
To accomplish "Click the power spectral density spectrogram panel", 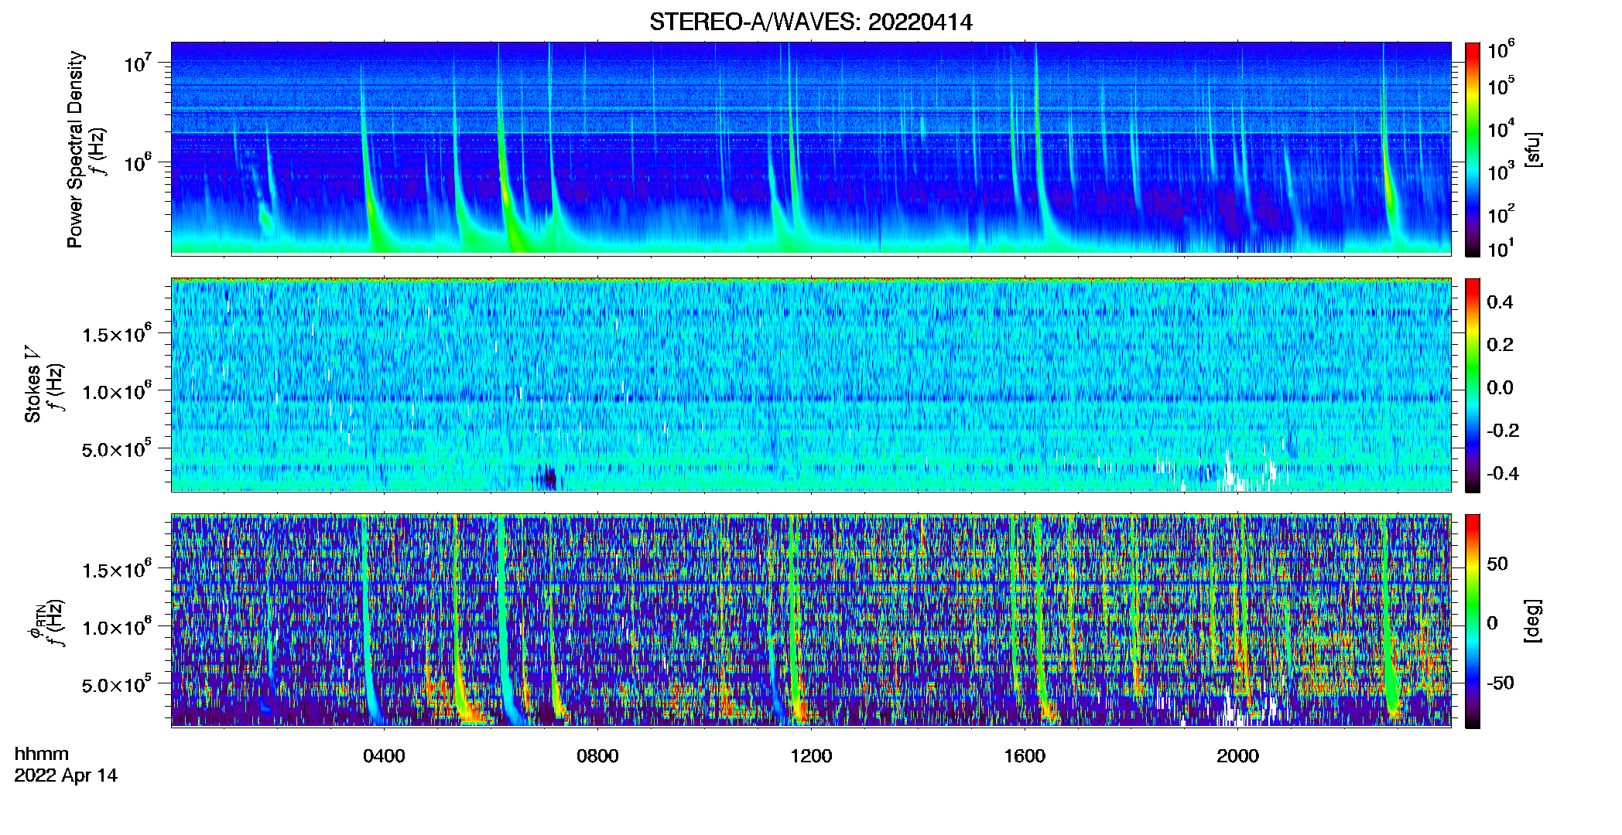I will pyautogui.click(x=811, y=148).
